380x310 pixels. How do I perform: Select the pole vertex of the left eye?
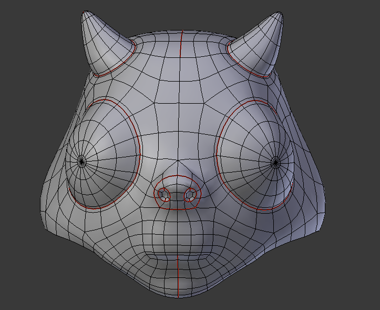tap(81, 162)
